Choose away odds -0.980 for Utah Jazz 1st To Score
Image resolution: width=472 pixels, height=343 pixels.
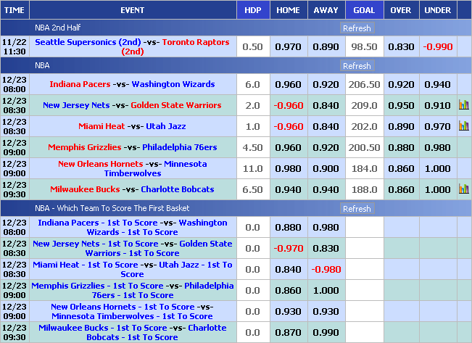326,270
